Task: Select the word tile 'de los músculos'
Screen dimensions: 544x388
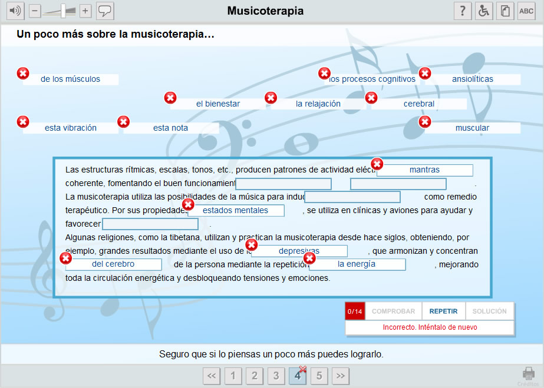Action: (x=70, y=79)
